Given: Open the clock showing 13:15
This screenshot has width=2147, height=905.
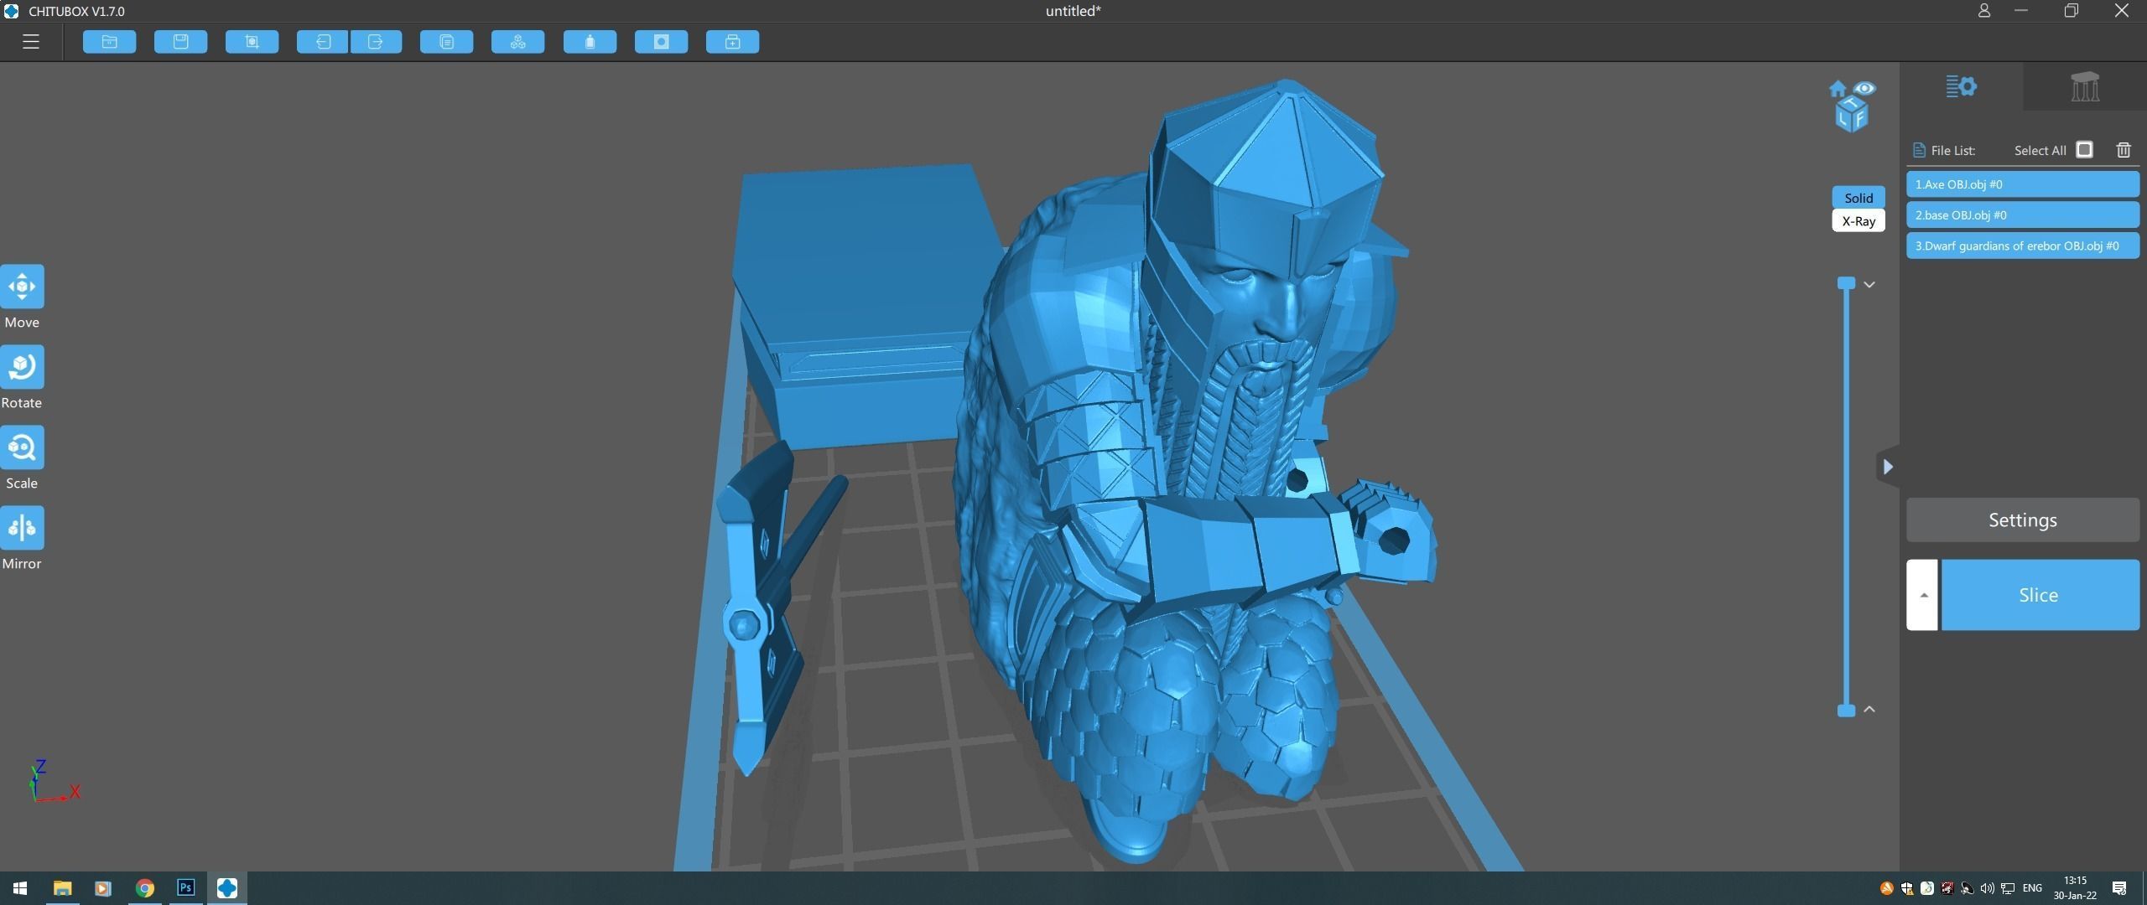Looking at the screenshot, I should (2075, 888).
